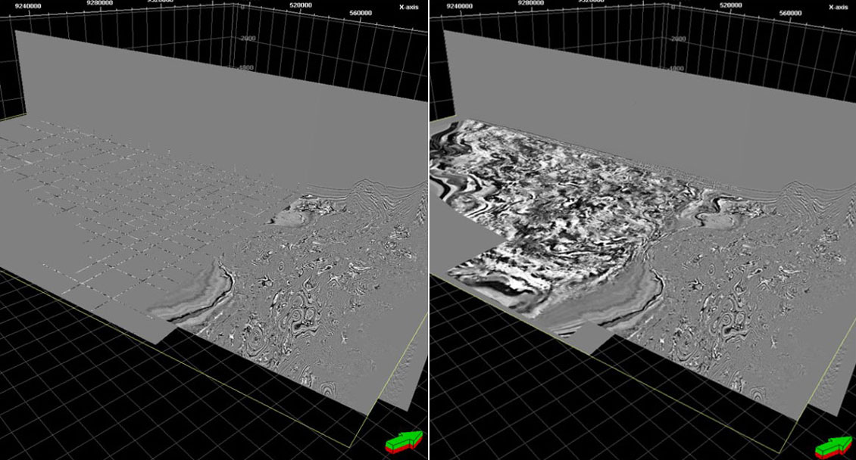
Task: Click the 520000 axis value in right view
Action: [731, 5]
